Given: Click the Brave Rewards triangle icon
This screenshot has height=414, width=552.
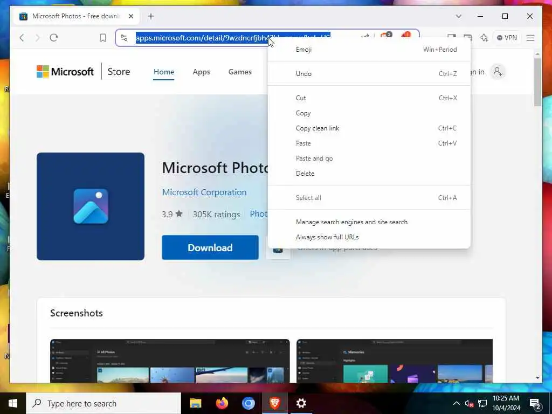Looking at the screenshot, I should 406,35.
